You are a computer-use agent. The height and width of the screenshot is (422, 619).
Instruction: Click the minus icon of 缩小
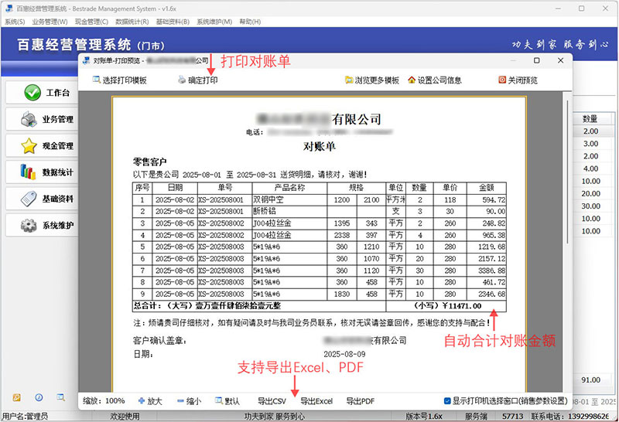[x=180, y=401]
